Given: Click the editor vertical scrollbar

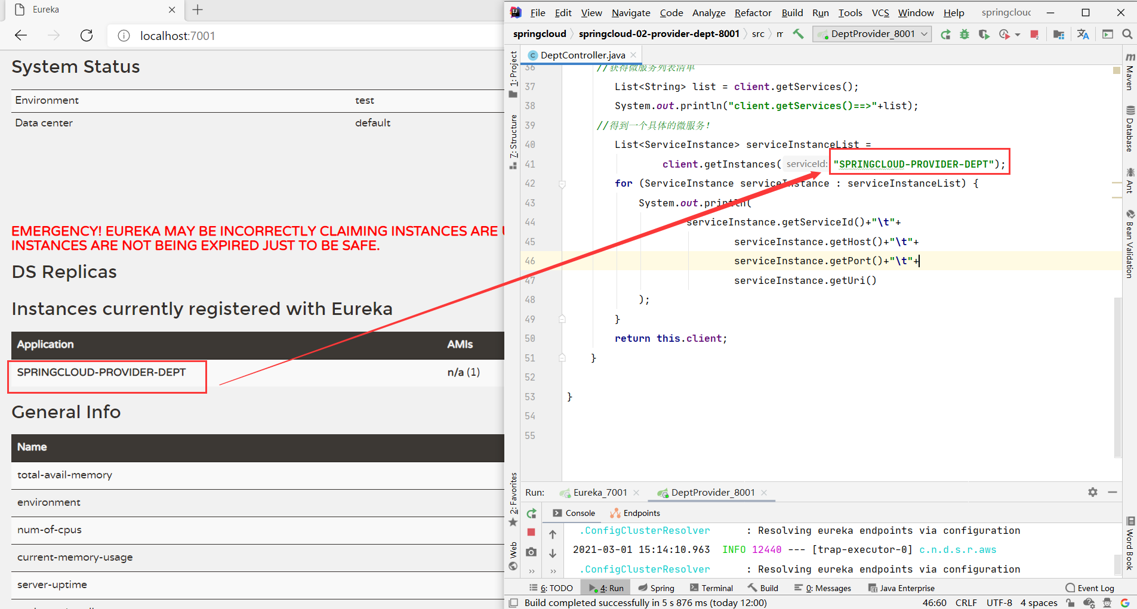Looking at the screenshot, I should (x=1117, y=377).
